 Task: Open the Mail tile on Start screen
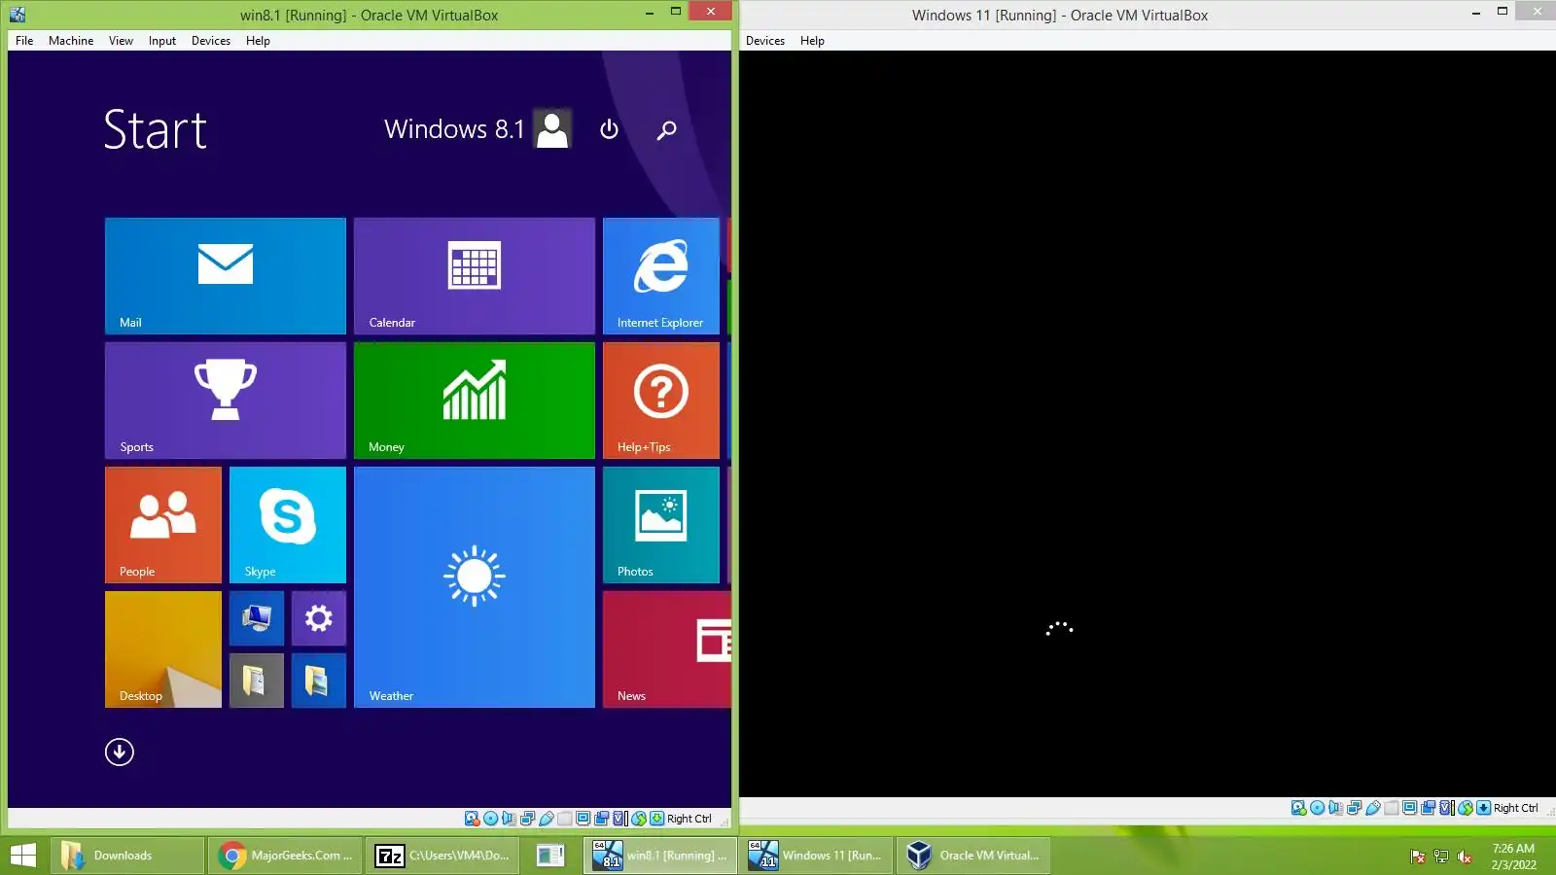coord(226,276)
